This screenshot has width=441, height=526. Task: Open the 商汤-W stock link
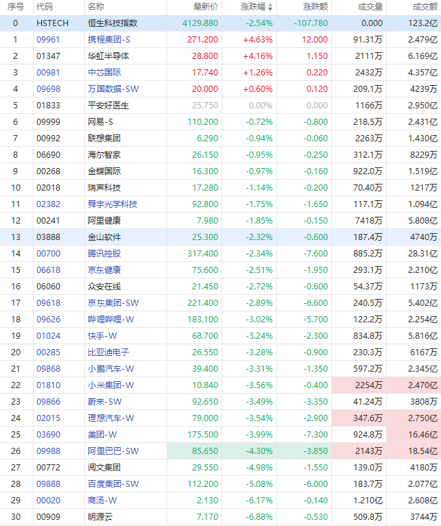click(x=102, y=500)
